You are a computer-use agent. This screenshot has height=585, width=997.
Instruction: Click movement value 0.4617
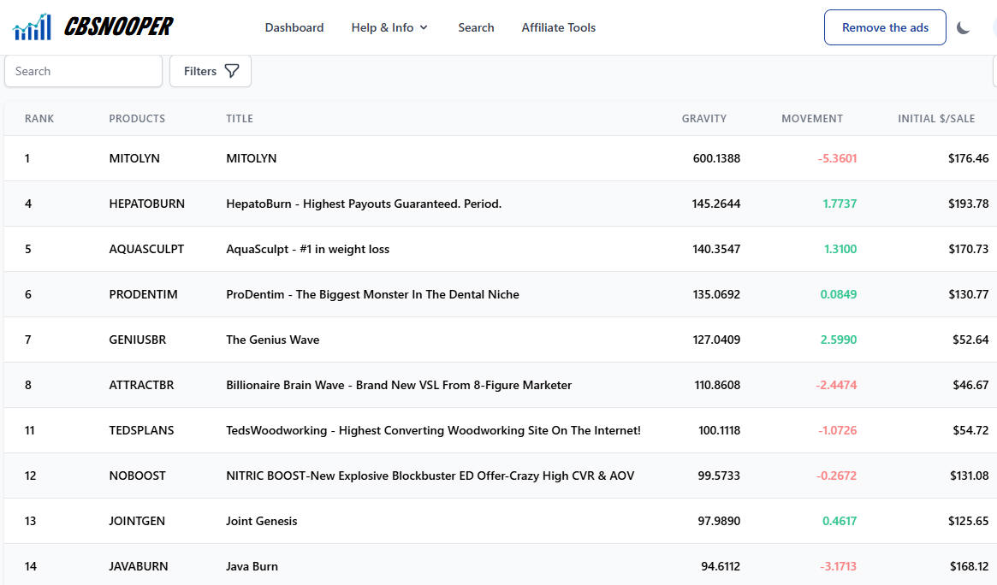[840, 521]
